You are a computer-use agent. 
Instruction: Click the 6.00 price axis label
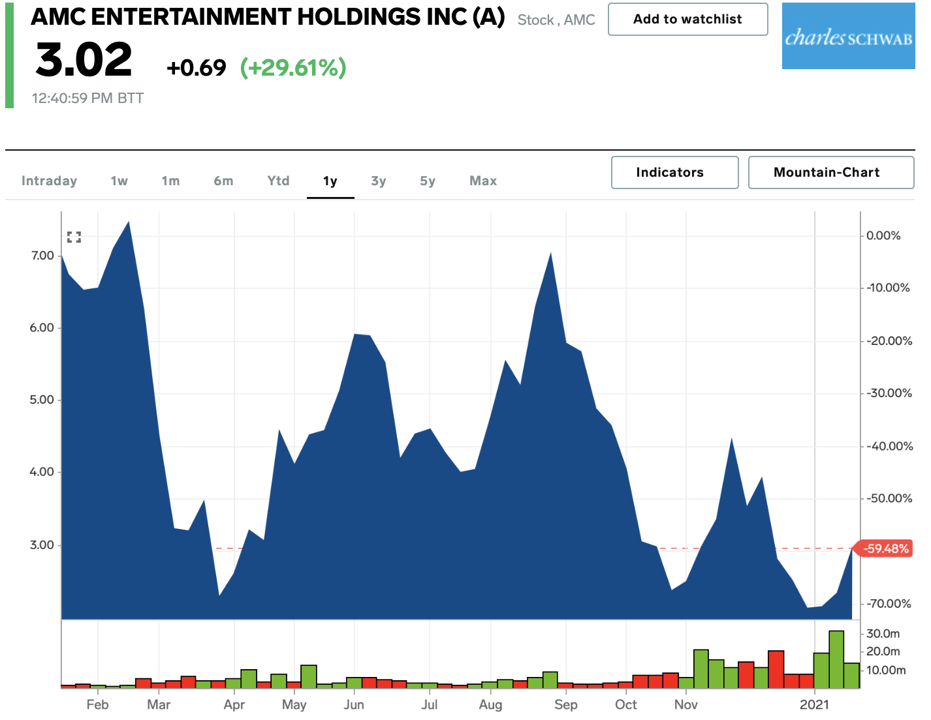coord(42,328)
